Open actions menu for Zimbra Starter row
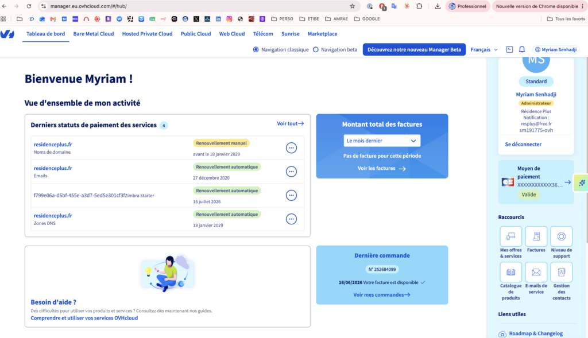This screenshot has width=588, height=338. [291, 195]
